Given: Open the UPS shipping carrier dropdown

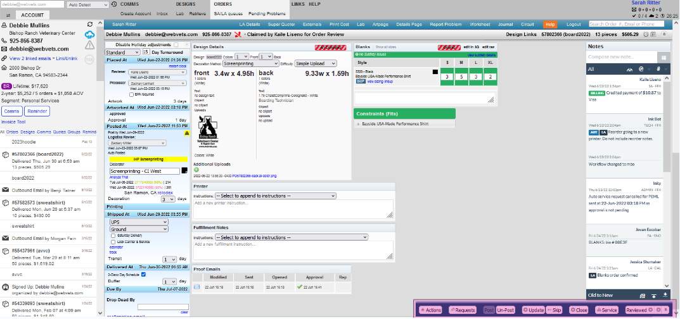Looking at the screenshot, I should [x=138, y=223].
